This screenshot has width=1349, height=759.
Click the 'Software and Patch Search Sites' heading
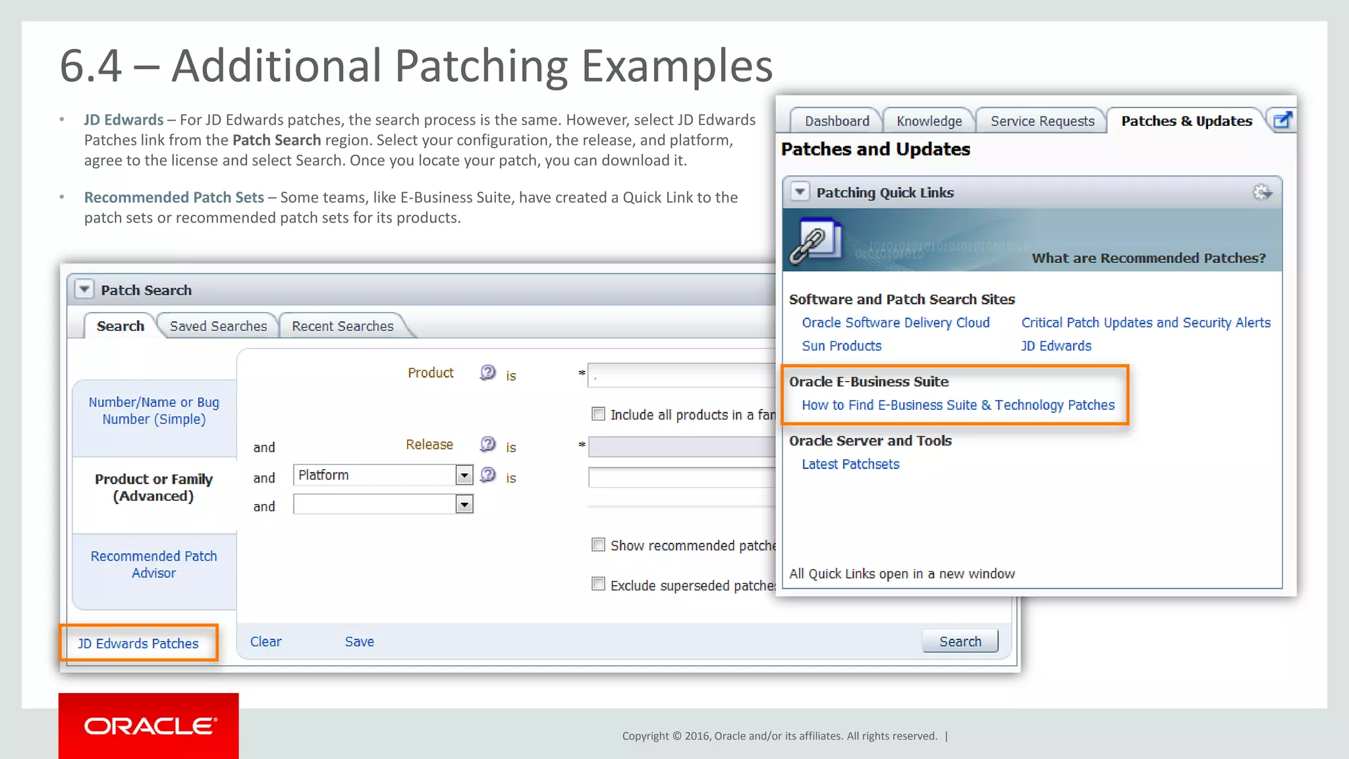pyautogui.click(x=902, y=299)
